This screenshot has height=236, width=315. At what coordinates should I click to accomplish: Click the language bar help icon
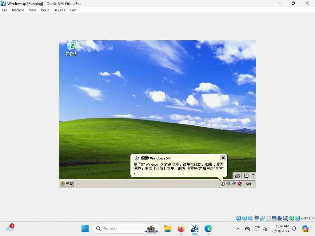[246, 176]
